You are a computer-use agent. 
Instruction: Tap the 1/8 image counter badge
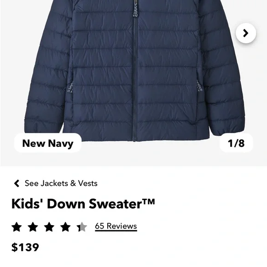click(x=236, y=143)
